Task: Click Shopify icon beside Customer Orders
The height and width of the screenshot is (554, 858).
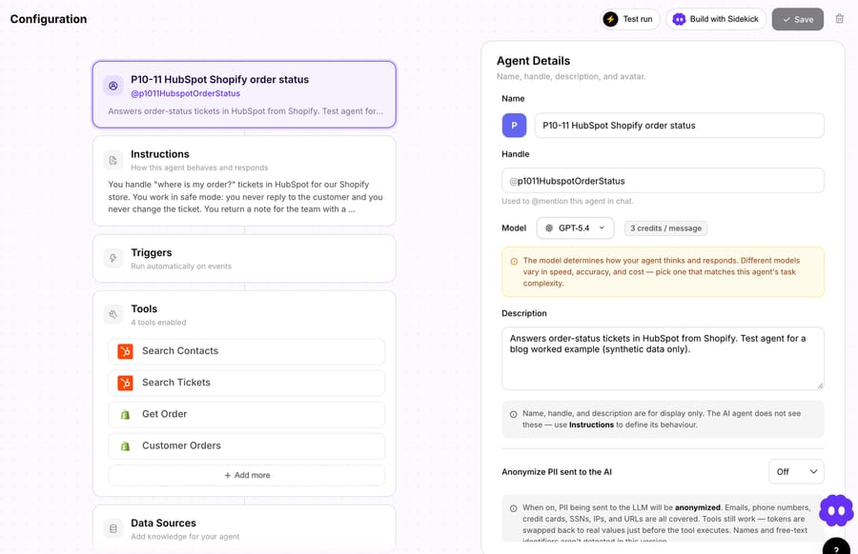Action: click(125, 445)
